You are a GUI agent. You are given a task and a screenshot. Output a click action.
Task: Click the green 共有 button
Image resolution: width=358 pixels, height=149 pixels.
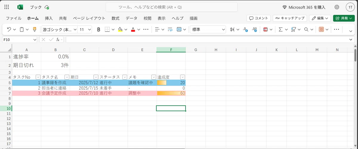tap(344, 18)
